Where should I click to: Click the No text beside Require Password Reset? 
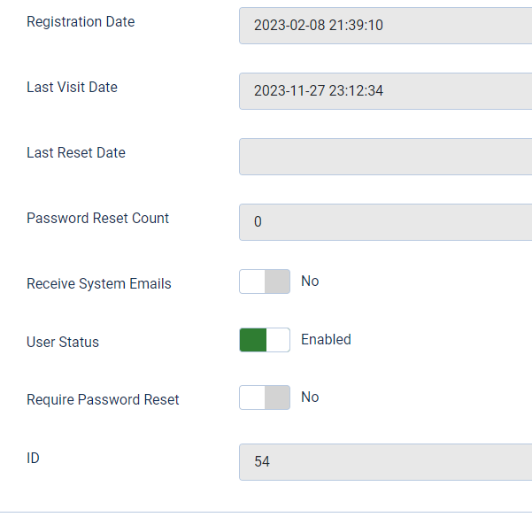click(310, 397)
